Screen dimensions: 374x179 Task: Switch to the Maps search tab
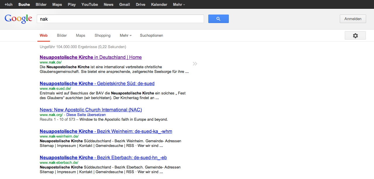pyautogui.click(x=80, y=36)
